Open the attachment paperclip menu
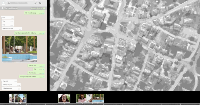The height and width of the screenshot is (105, 200). [x=40, y=3]
